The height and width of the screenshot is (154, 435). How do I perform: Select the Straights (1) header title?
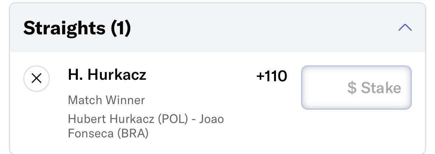point(77,28)
